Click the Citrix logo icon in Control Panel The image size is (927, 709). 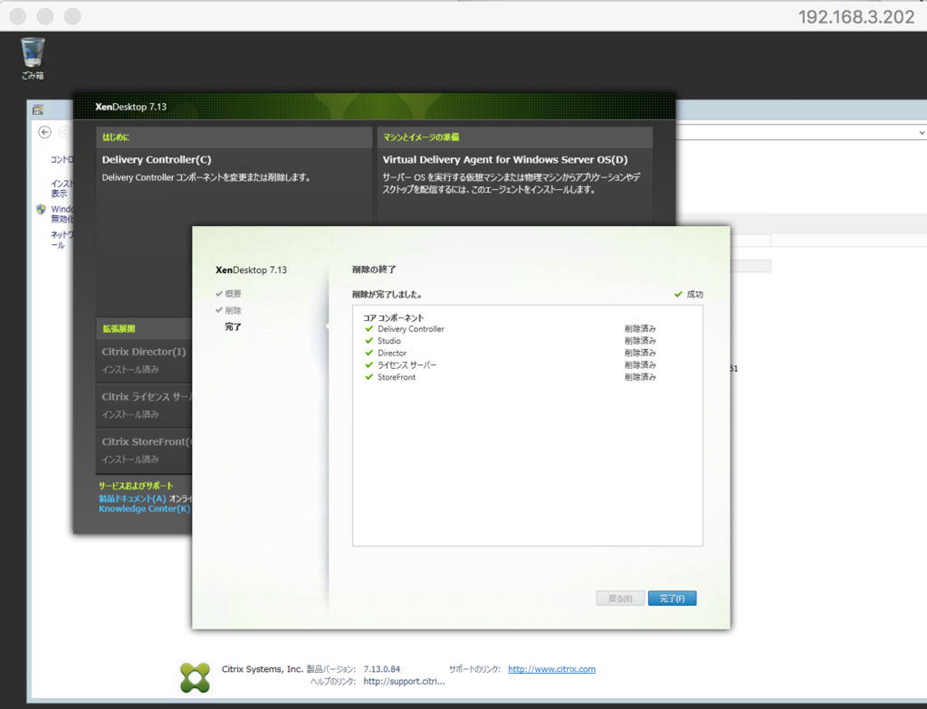pos(196,677)
